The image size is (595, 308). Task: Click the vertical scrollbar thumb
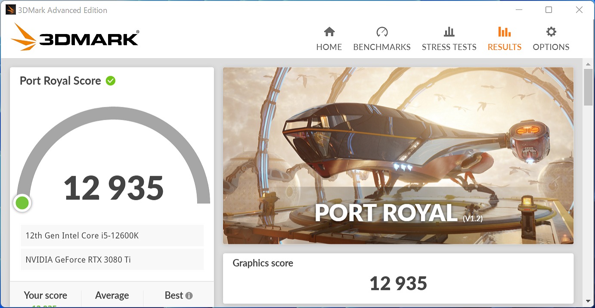pos(588,86)
